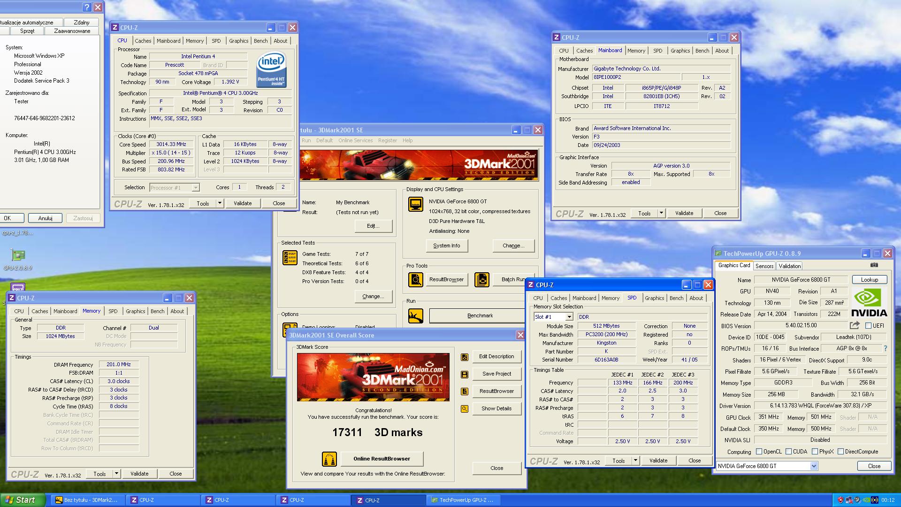Switch to Validation tab in GPU-Z
The image size is (901, 507).
tap(790, 266)
